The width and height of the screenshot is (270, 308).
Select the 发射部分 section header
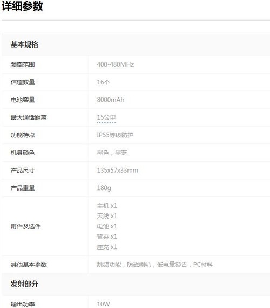pyautogui.click(x=24, y=284)
